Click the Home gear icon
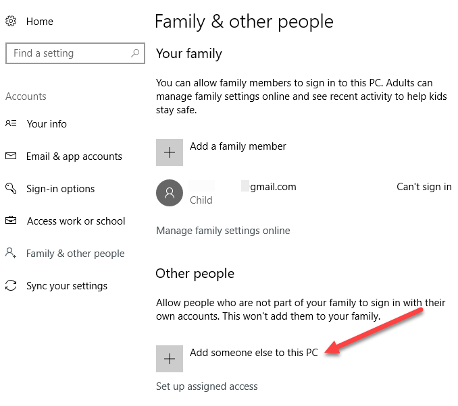458x406 pixels. click(x=11, y=22)
